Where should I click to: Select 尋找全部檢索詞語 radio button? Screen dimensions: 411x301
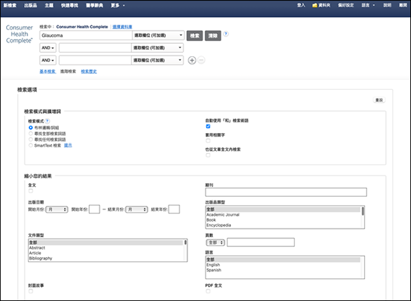tap(31, 134)
